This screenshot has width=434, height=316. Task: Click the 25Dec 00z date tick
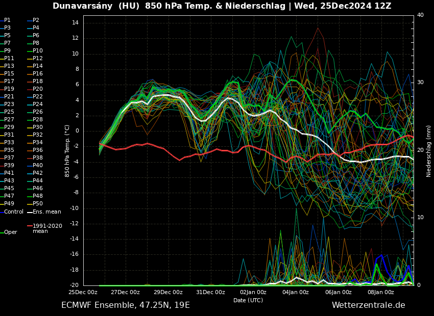[83, 293]
